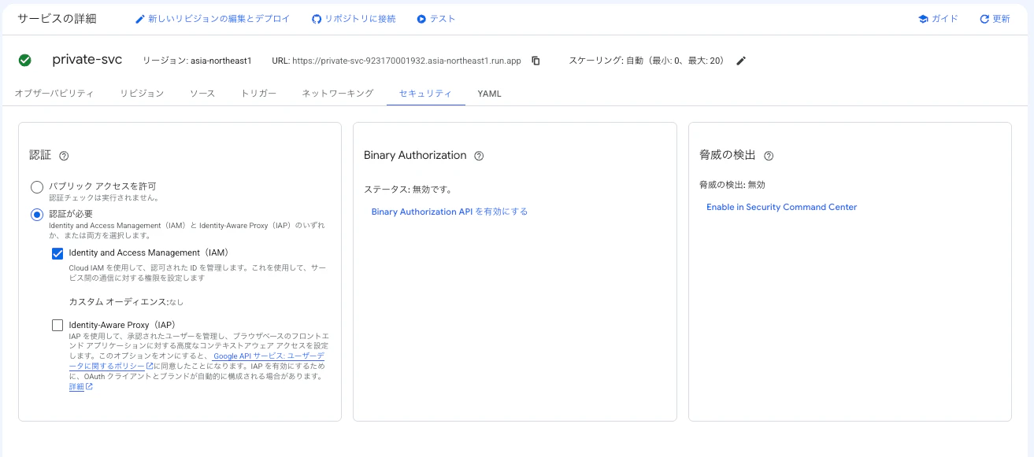Click the 脅威の検出 heading
Viewport: 1034px width, 457px height.
point(728,156)
